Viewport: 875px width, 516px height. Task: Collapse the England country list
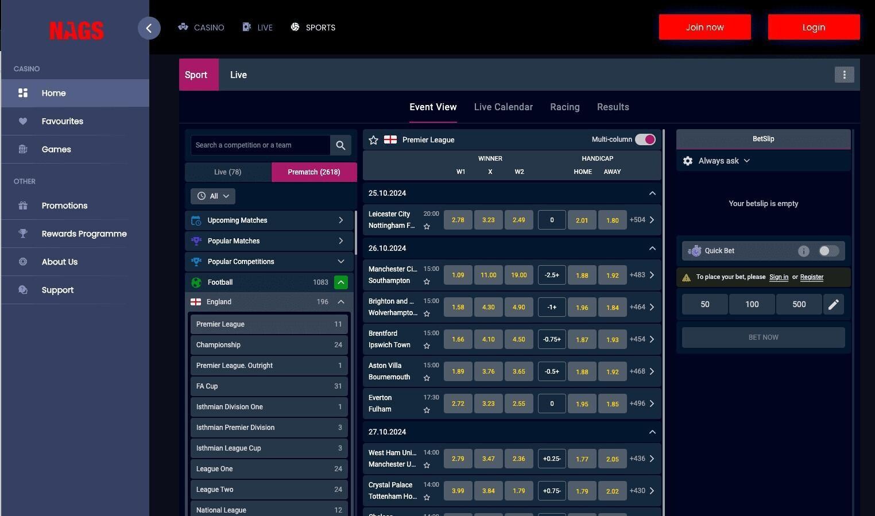coord(341,302)
